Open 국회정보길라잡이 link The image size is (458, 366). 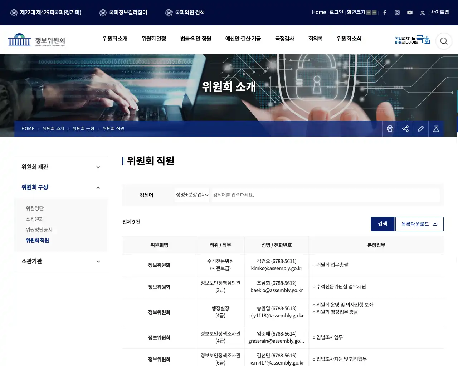click(123, 13)
